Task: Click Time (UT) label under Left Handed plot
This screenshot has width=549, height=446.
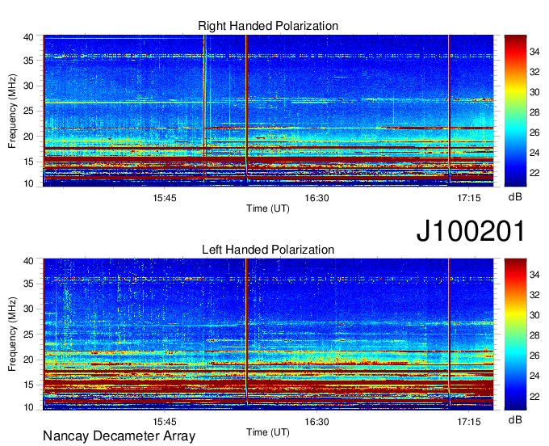Action: [268, 432]
